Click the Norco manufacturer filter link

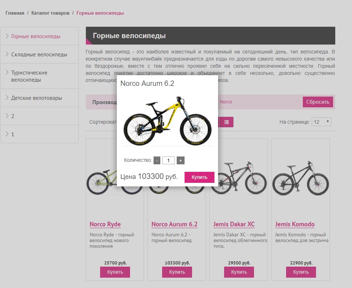coord(226,102)
